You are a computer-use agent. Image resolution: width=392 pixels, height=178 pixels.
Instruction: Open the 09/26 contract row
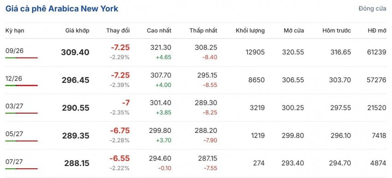(x=196, y=52)
